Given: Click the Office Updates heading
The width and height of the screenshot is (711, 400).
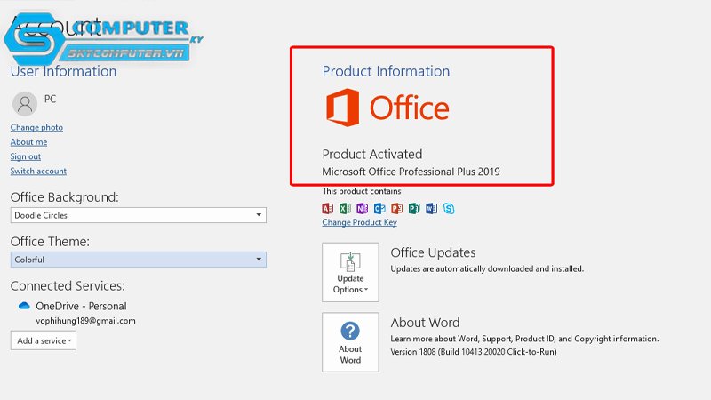Looking at the screenshot, I should [433, 252].
